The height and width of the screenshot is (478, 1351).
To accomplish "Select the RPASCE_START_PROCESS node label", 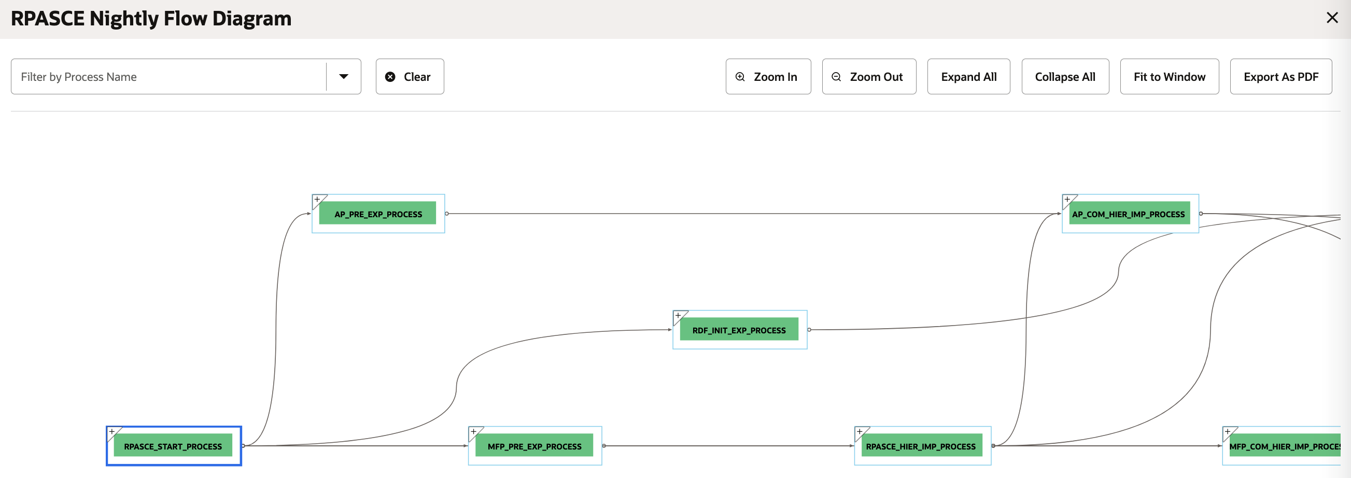I will pyautogui.click(x=173, y=446).
